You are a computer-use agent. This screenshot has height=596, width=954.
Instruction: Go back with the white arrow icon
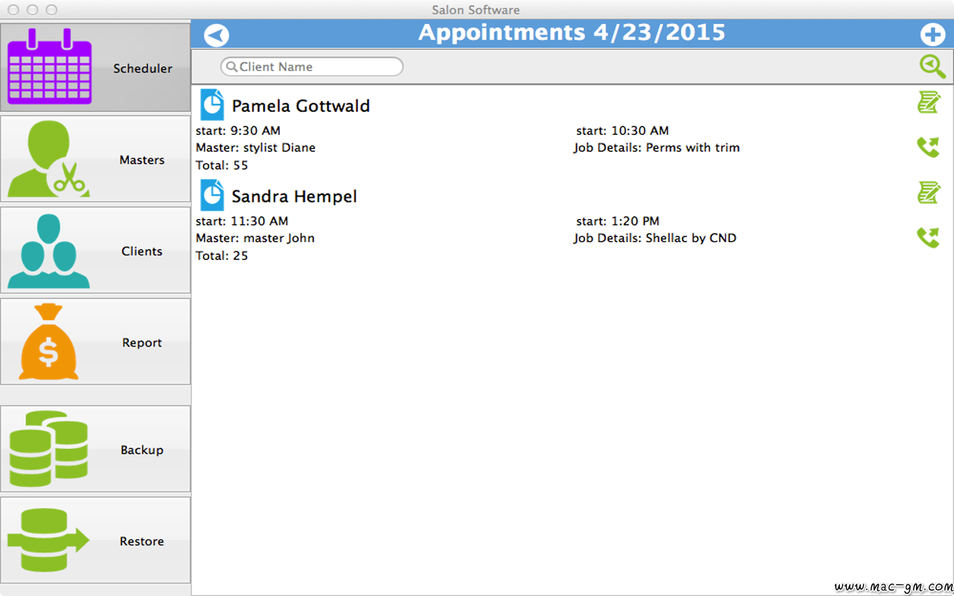pos(216,35)
